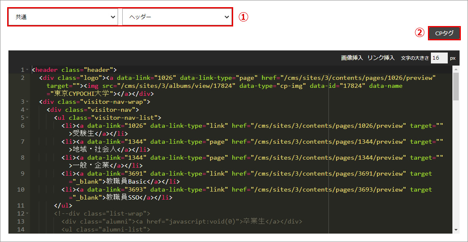468x242 pixels.
Task: Open the 共通 category dropdown
Action: 63,17
